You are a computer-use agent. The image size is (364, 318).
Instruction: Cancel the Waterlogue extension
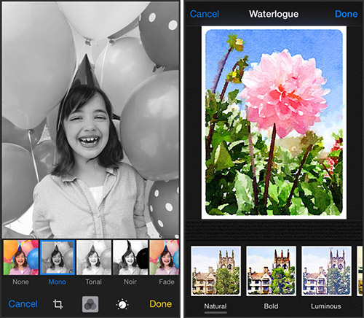(205, 14)
